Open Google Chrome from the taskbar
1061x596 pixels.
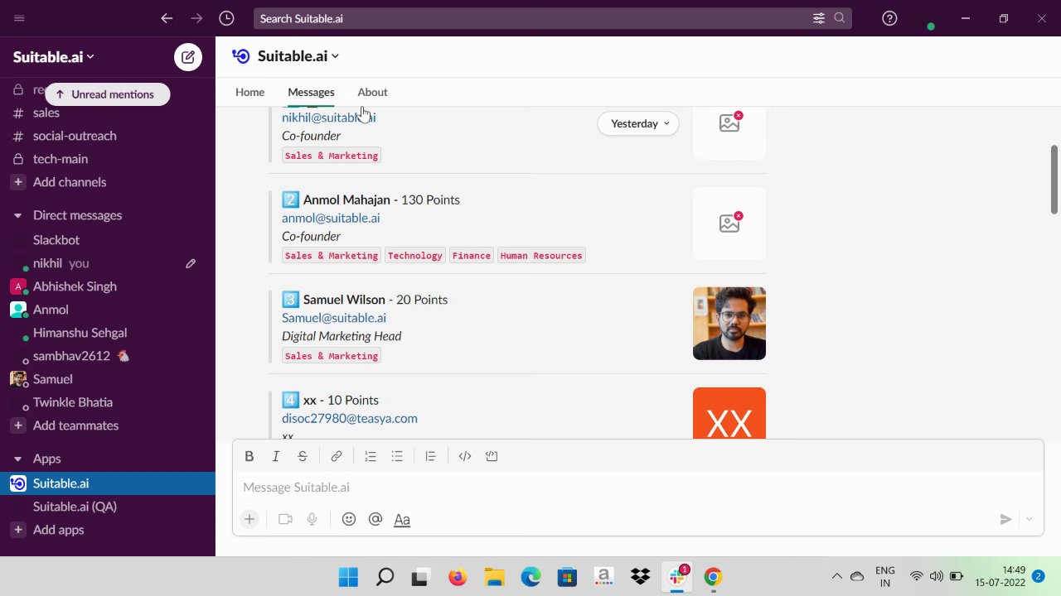[713, 577]
